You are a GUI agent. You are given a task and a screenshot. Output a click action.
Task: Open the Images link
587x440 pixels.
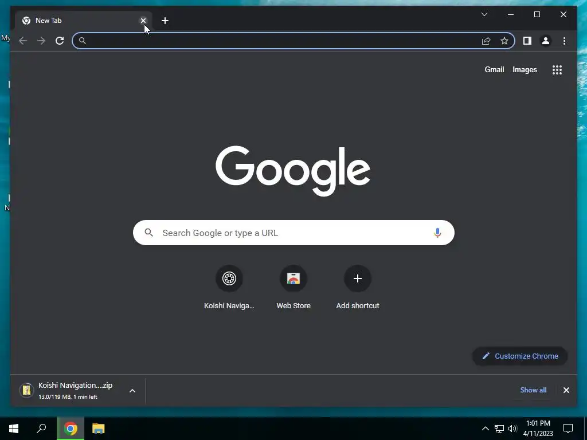click(x=525, y=69)
